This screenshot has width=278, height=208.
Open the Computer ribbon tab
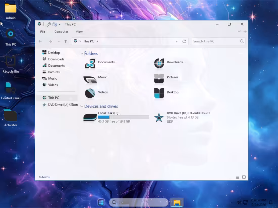[x=61, y=32]
